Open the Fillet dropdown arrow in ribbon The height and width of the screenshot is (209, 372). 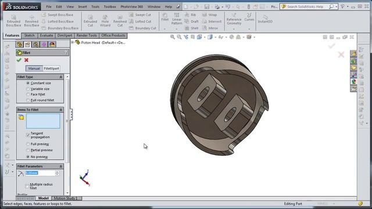[x=164, y=29]
